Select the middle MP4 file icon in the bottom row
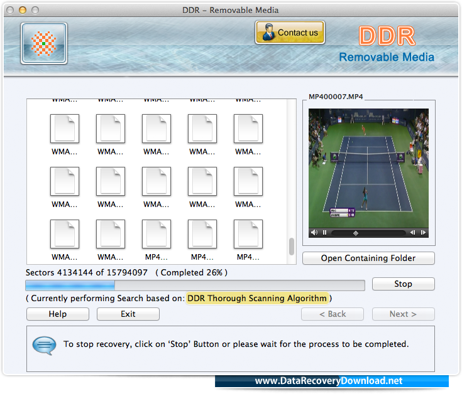Screen dimensions: 462x394 tap(202, 235)
